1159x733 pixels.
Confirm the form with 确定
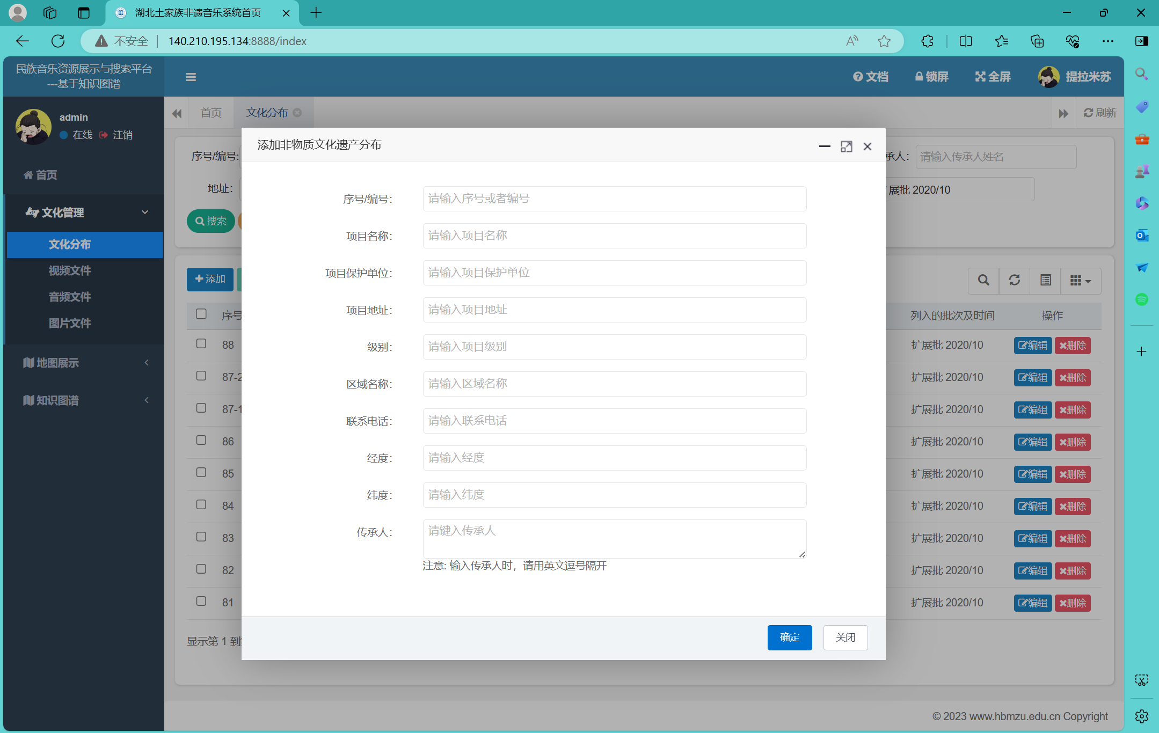[790, 637]
